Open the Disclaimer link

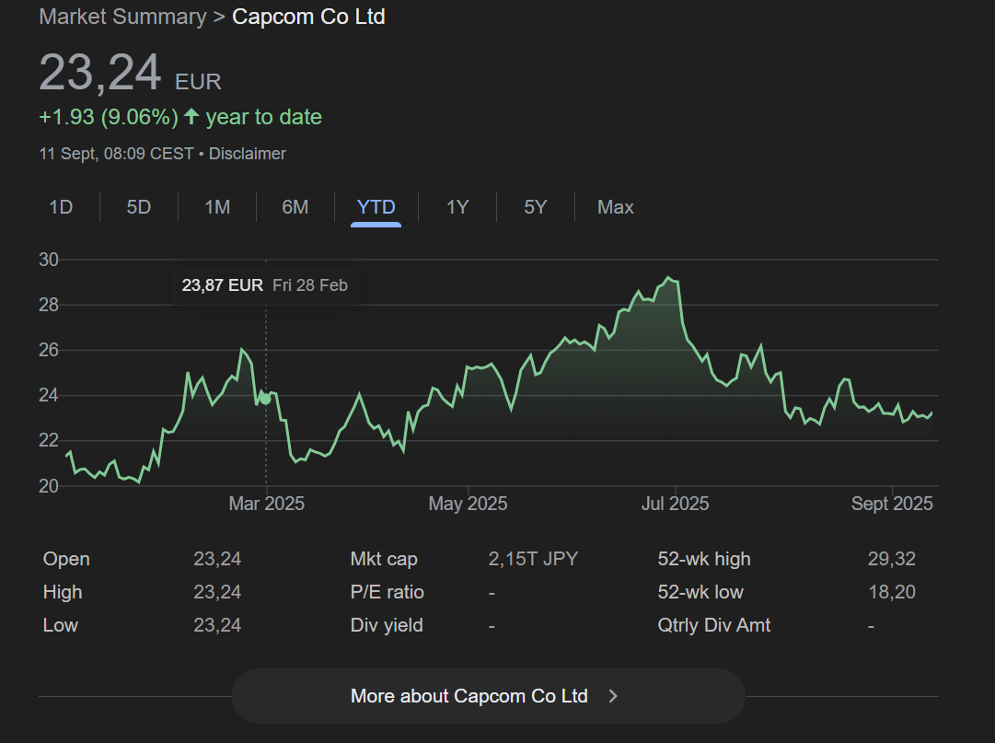click(248, 154)
